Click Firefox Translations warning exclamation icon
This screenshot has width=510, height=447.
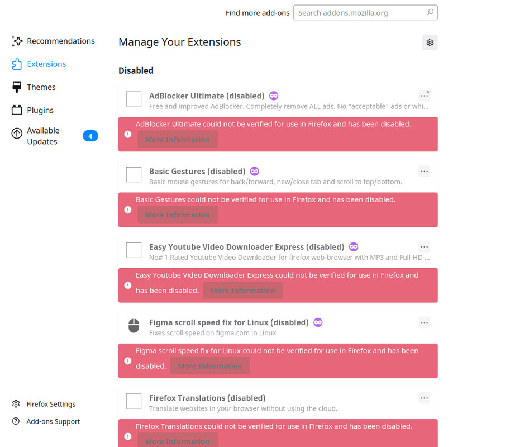point(128,436)
